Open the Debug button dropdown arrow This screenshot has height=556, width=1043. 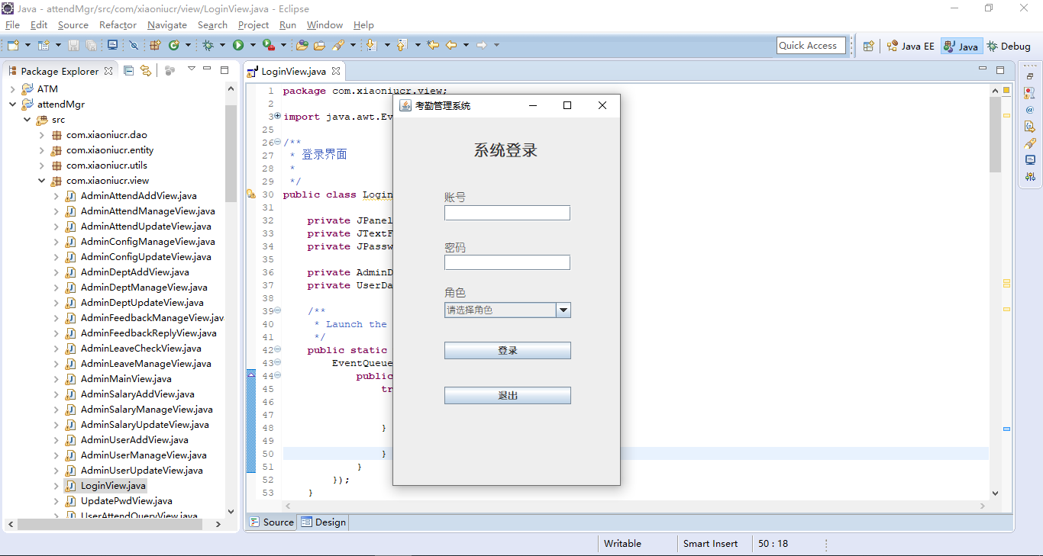click(222, 45)
